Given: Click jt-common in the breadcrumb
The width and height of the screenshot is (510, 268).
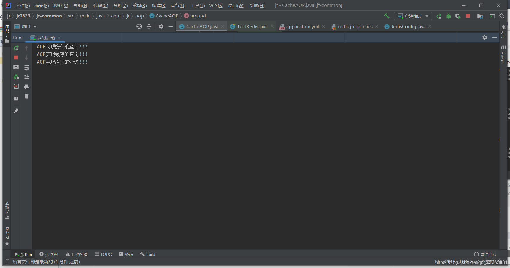Looking at the screenshot, I should 49,16.
